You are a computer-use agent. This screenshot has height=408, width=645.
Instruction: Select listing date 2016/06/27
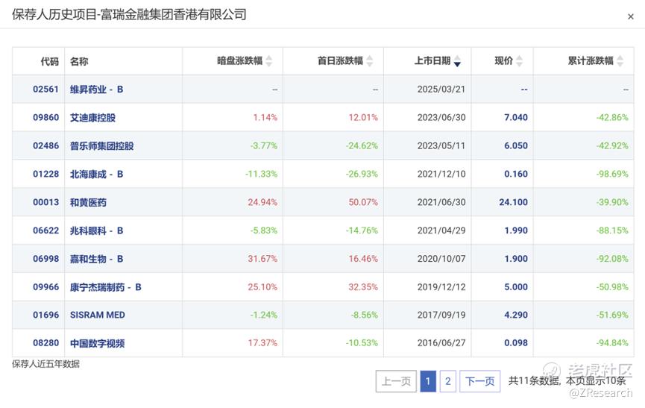tap(441, 343)
